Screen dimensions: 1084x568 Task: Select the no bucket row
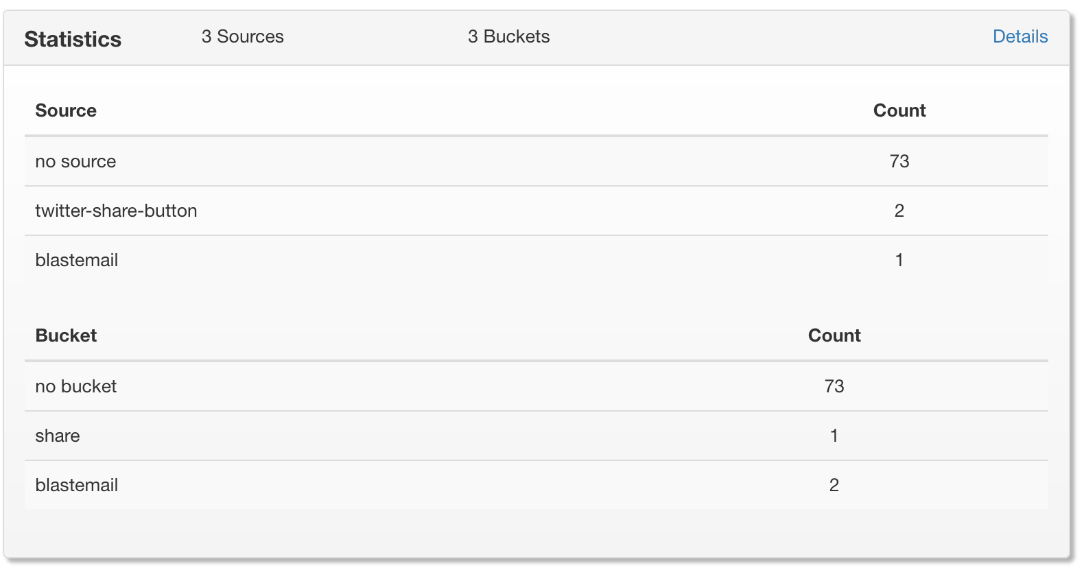click(x=537, y=386)
